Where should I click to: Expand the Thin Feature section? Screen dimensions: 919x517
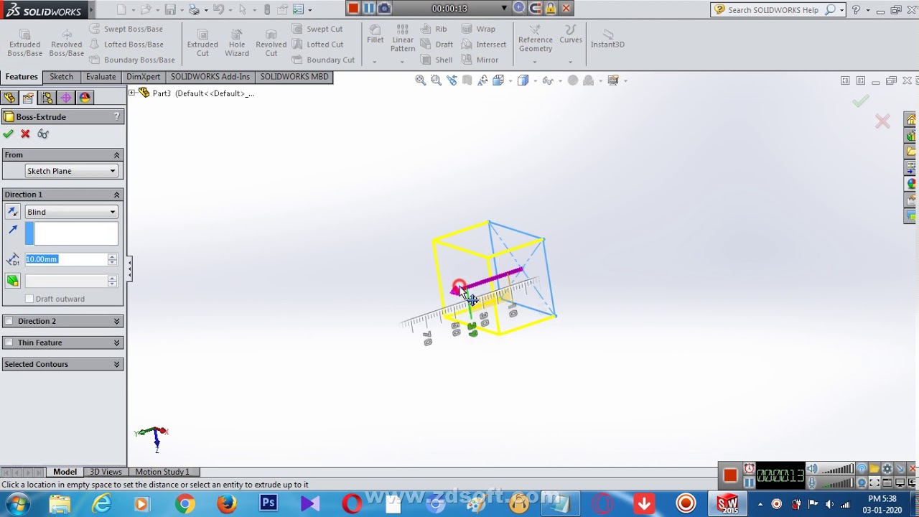click(116, 343)
